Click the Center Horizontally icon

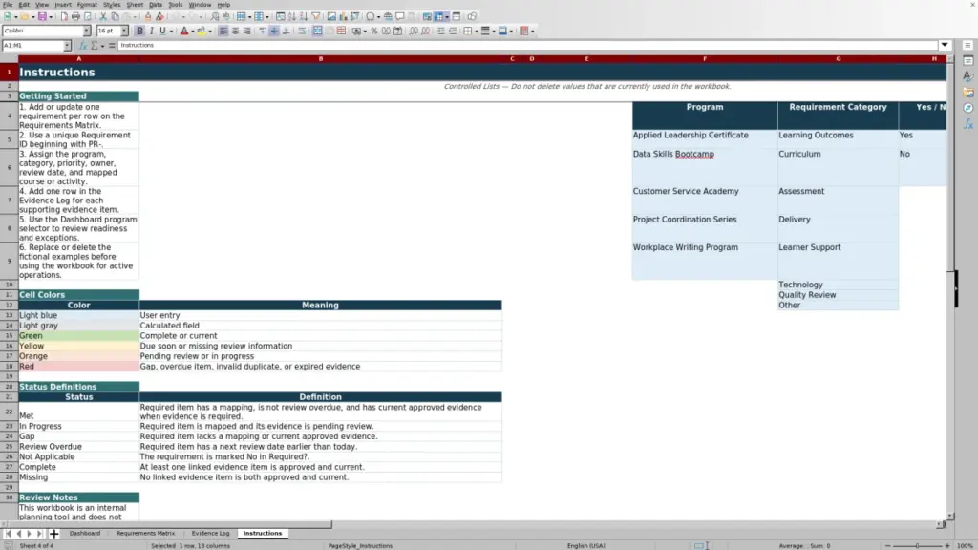click(235, 31)
